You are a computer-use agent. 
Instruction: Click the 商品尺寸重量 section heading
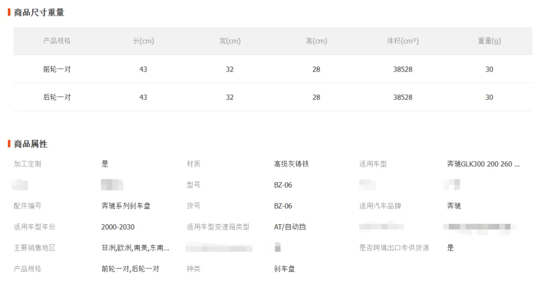click(x=39, y=12)
